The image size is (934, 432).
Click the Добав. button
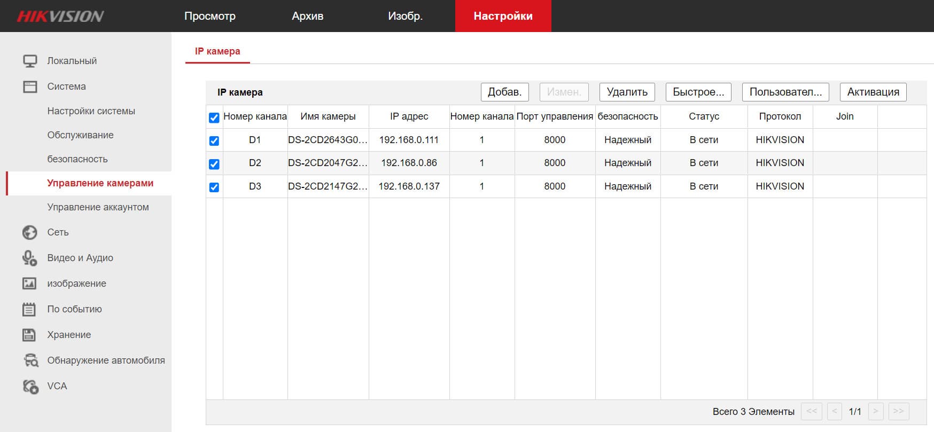tap(504, 92)
